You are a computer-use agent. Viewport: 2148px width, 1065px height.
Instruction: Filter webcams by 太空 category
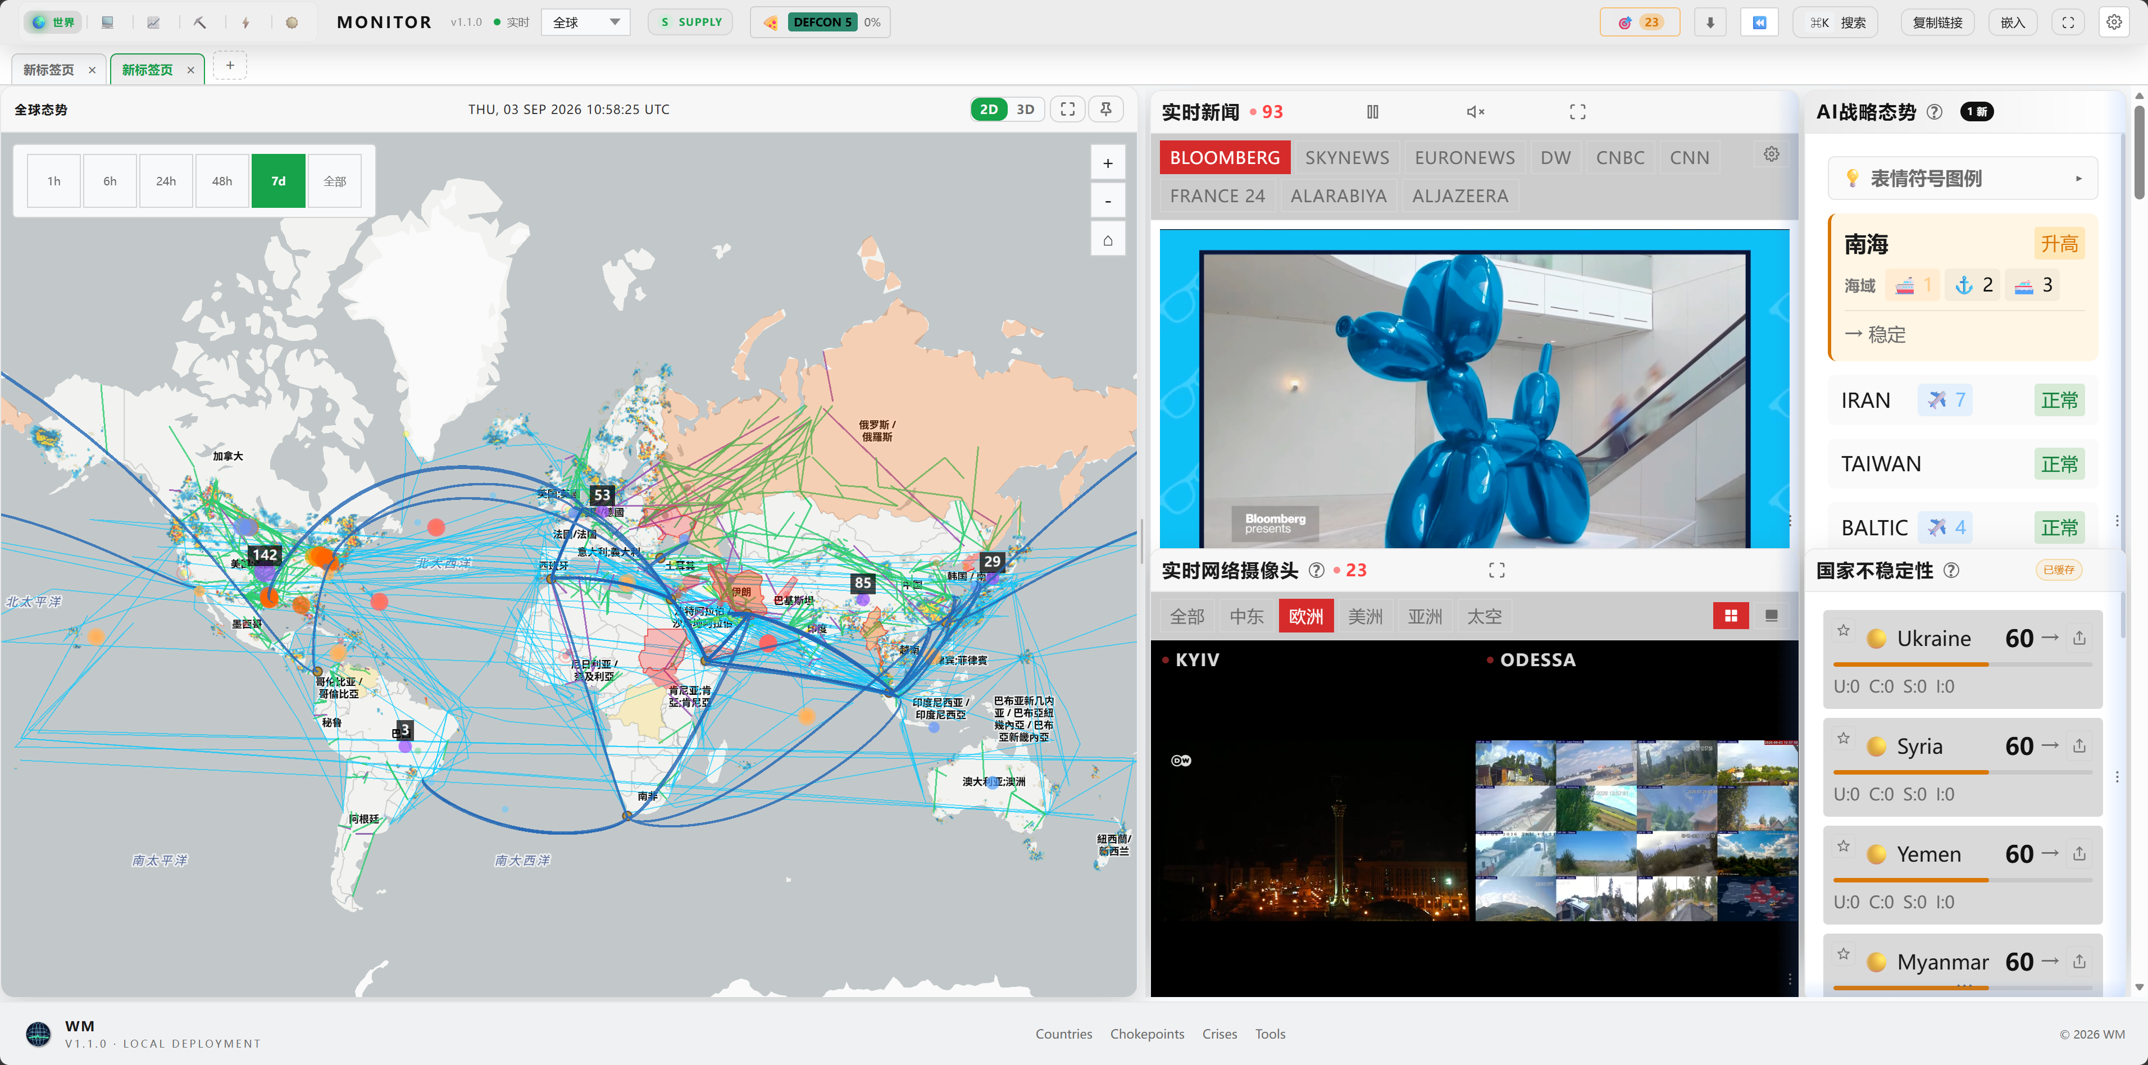[x=1484, y=616]
